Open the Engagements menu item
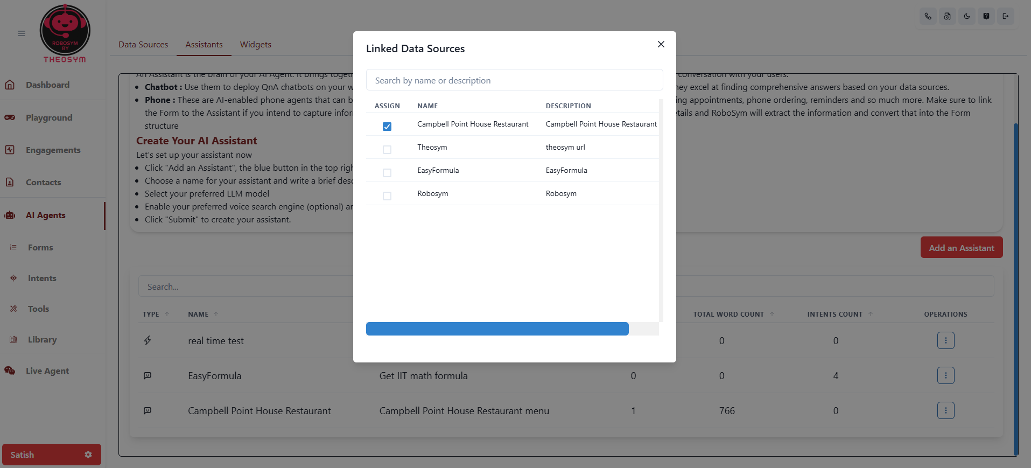The image size is (1031, 468). (x=53, y=150)
